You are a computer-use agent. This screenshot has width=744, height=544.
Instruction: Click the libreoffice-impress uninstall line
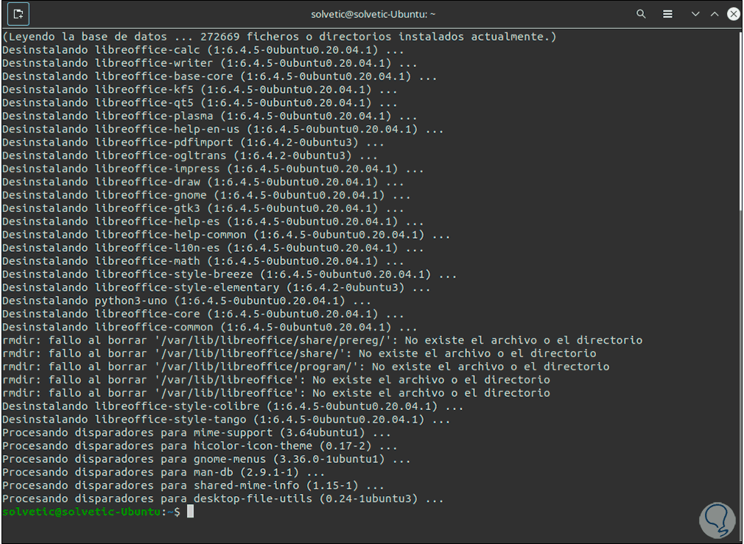click(x=212, y=169)
